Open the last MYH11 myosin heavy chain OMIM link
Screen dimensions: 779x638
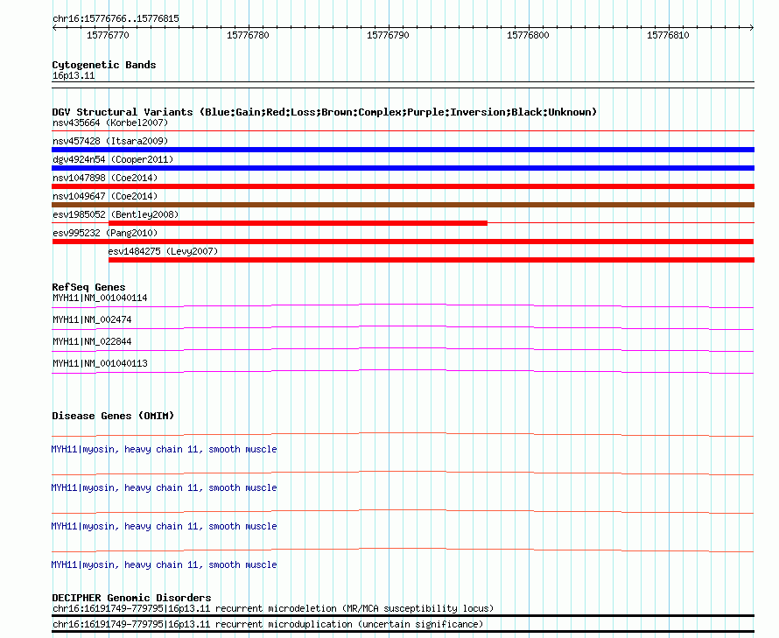pos(164,565)
